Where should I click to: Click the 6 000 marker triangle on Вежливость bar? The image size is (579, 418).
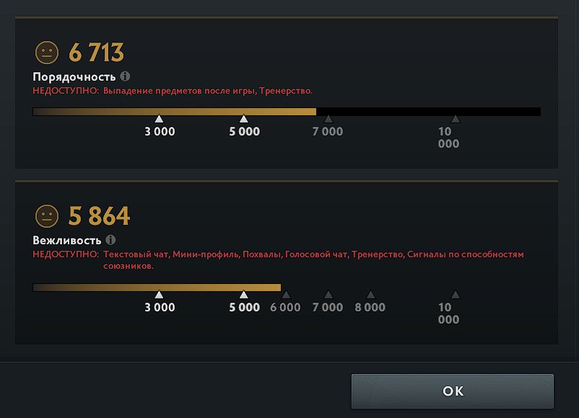[x=286, y=295]
